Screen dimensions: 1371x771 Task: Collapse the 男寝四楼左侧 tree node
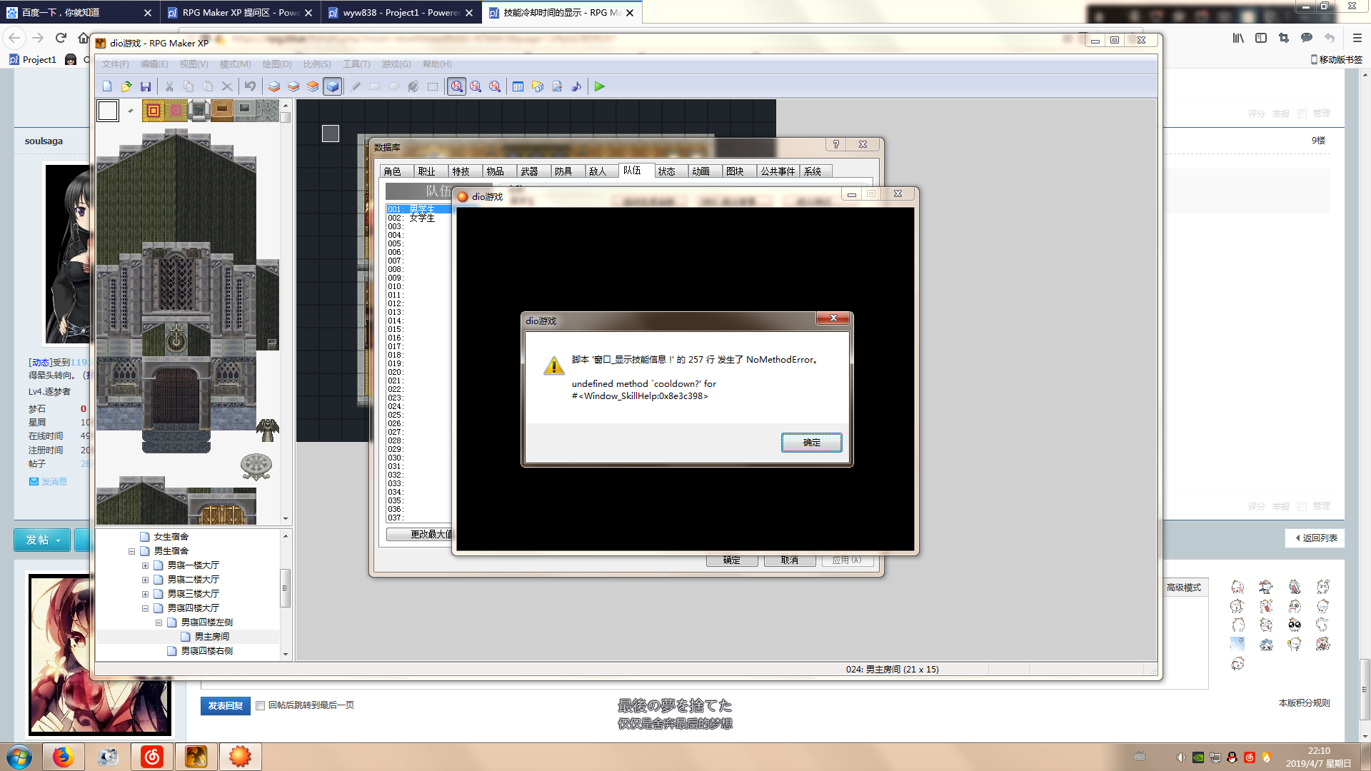click(x=159, y=623)
